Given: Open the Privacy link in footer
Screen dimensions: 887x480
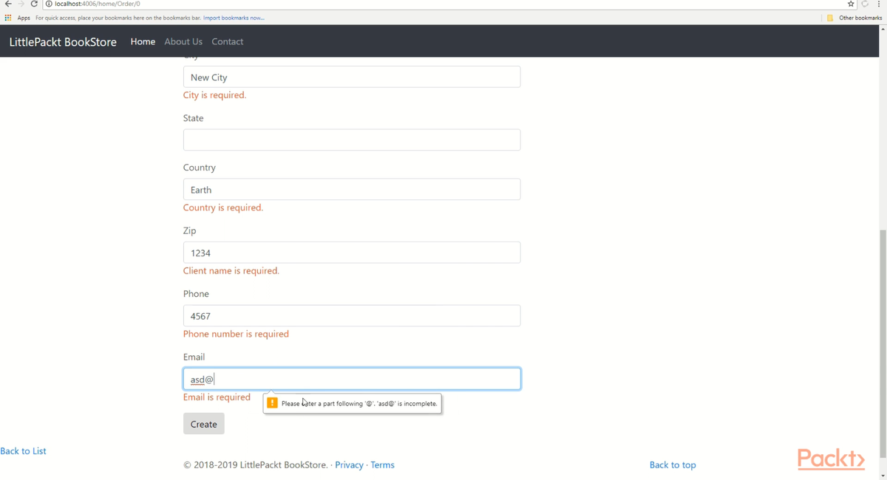Looking at the screenshot, I should pyautogui.click(x=349, y=464).
